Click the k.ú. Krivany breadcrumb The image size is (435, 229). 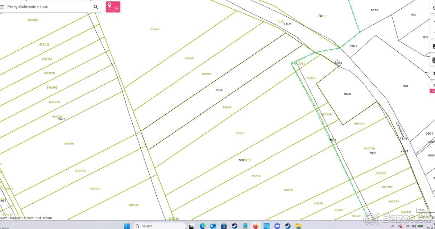point(45,218)
